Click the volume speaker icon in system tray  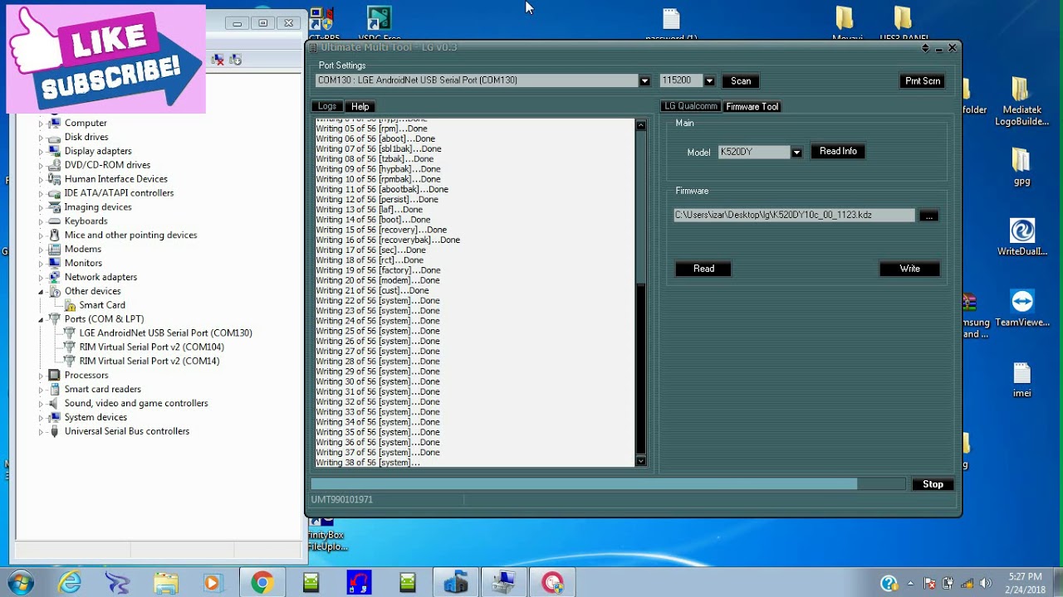pos(986,583)
